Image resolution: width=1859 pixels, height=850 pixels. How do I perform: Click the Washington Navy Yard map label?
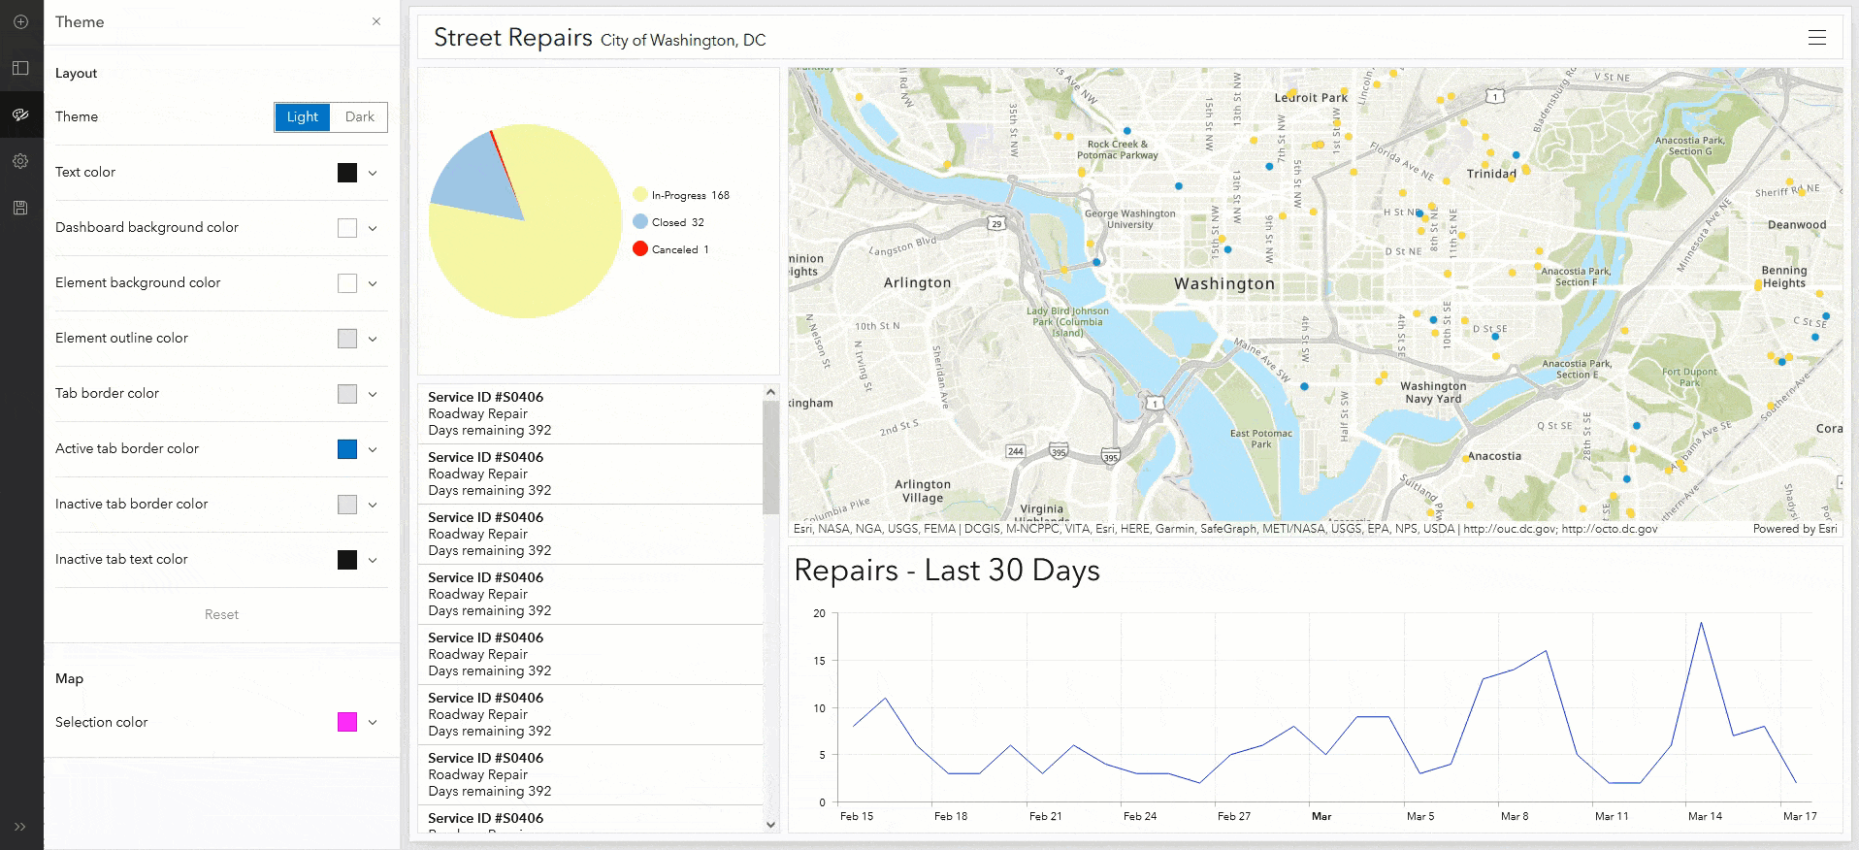[x=1433, y=392]
